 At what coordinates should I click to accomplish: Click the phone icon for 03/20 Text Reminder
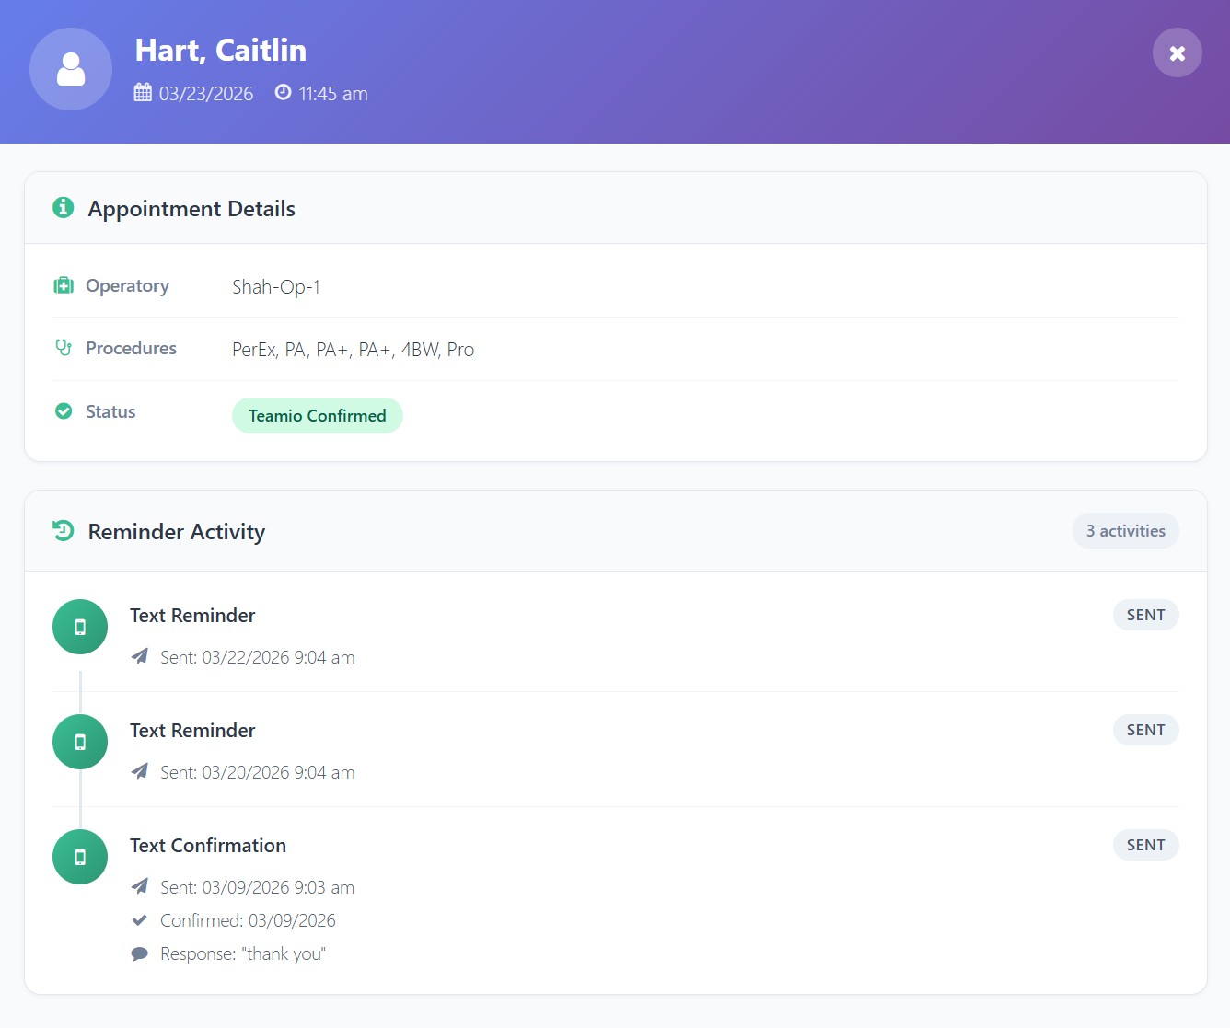pyautogui.click(x=80, y=742)
